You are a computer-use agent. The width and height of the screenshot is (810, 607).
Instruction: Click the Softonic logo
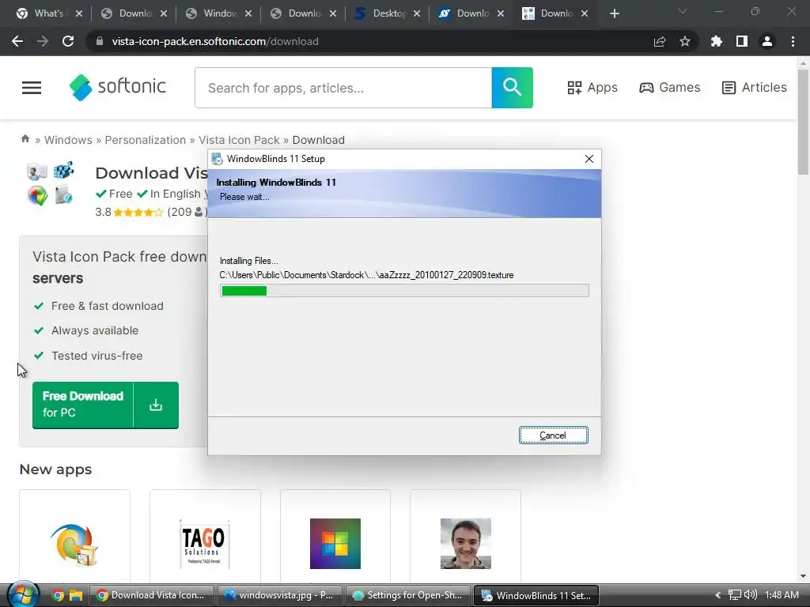click(118, 87)
